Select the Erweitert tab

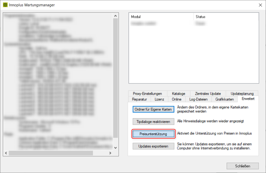(248, 99)
